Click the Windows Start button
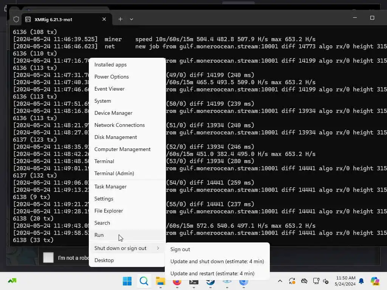This screenshot has width=387, height=290. click(x=127, y=281)
